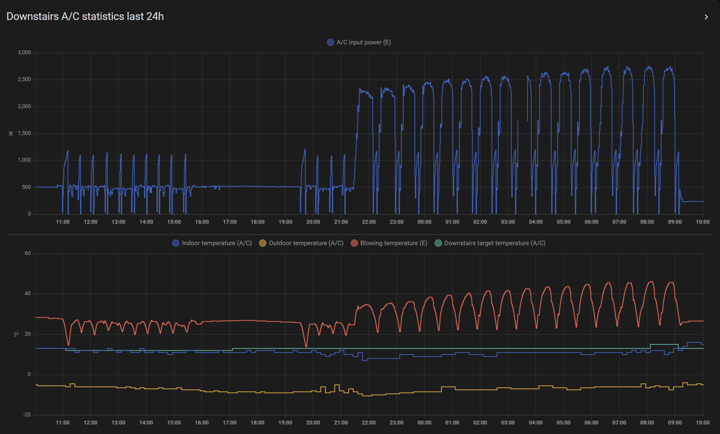This screenshot has width=720, height=434.
Task: Click the Indoor temperature legend circle
Action: 175,243
